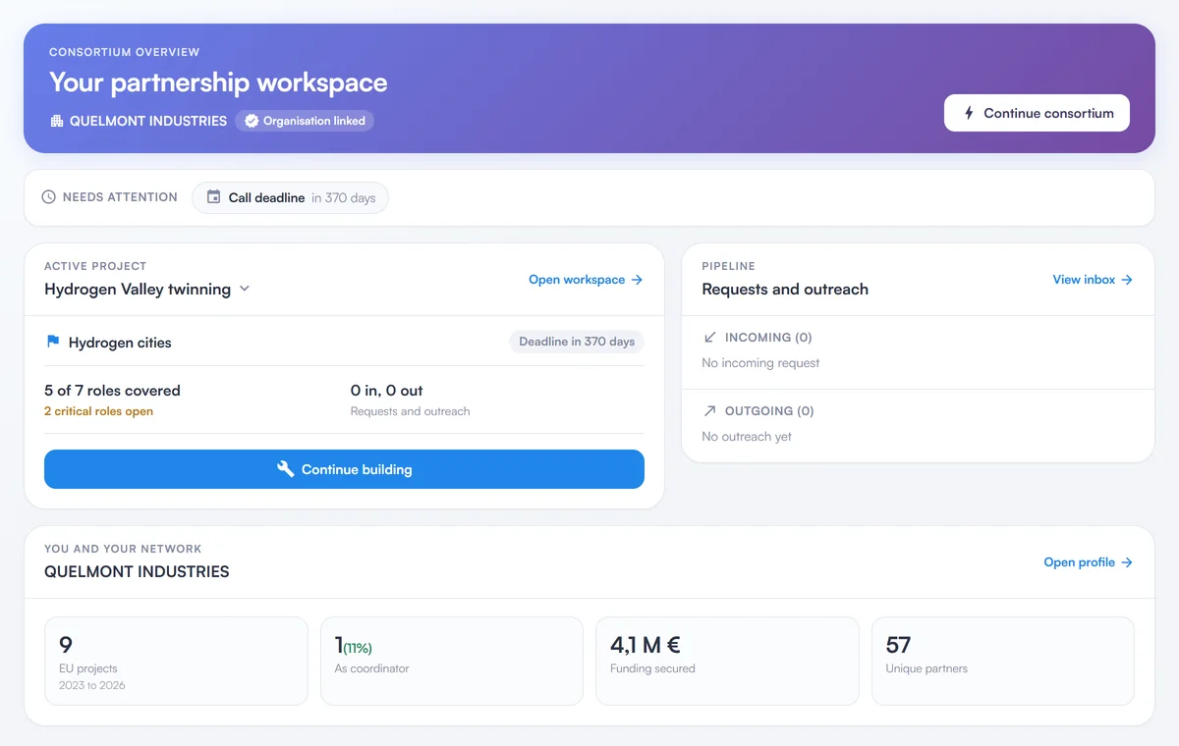Image resolution: width=1179 pixels, height=746 pixels.
Task: Click the clock icon next to Needs Attention
Action: (x=49, y=197)
